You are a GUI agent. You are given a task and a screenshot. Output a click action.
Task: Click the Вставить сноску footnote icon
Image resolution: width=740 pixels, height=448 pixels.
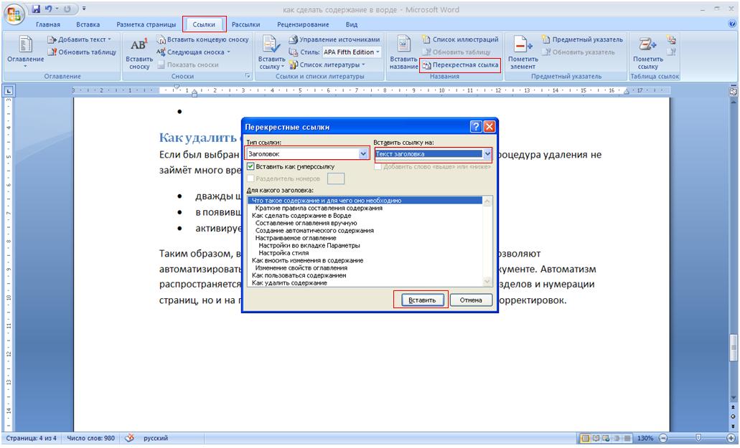139,52
